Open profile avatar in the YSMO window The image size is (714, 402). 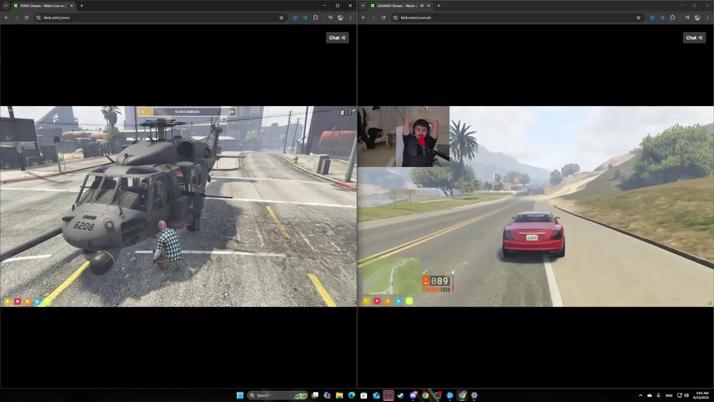tap(340, 17)
